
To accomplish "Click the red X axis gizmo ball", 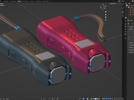I will coord(105,8).
